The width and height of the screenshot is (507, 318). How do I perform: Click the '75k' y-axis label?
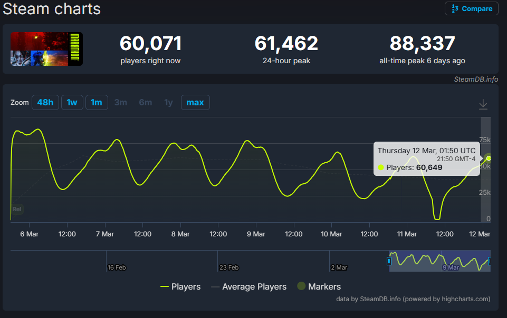point(485,140)
